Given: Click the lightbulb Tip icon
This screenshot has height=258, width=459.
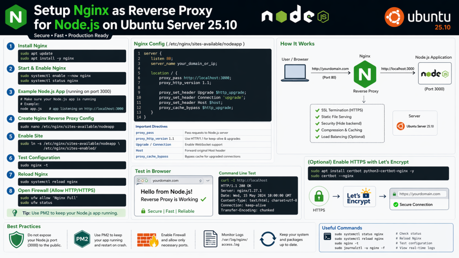Looking at the screenshot, I should 14,213.
